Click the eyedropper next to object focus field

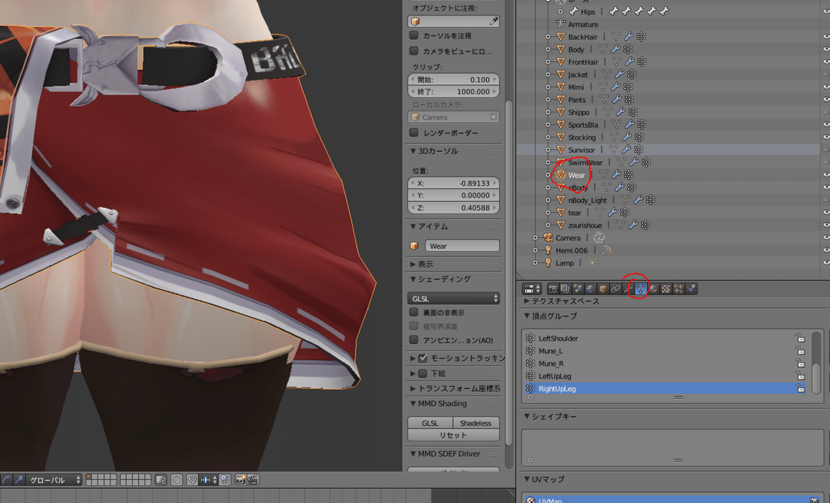[494, 21]
